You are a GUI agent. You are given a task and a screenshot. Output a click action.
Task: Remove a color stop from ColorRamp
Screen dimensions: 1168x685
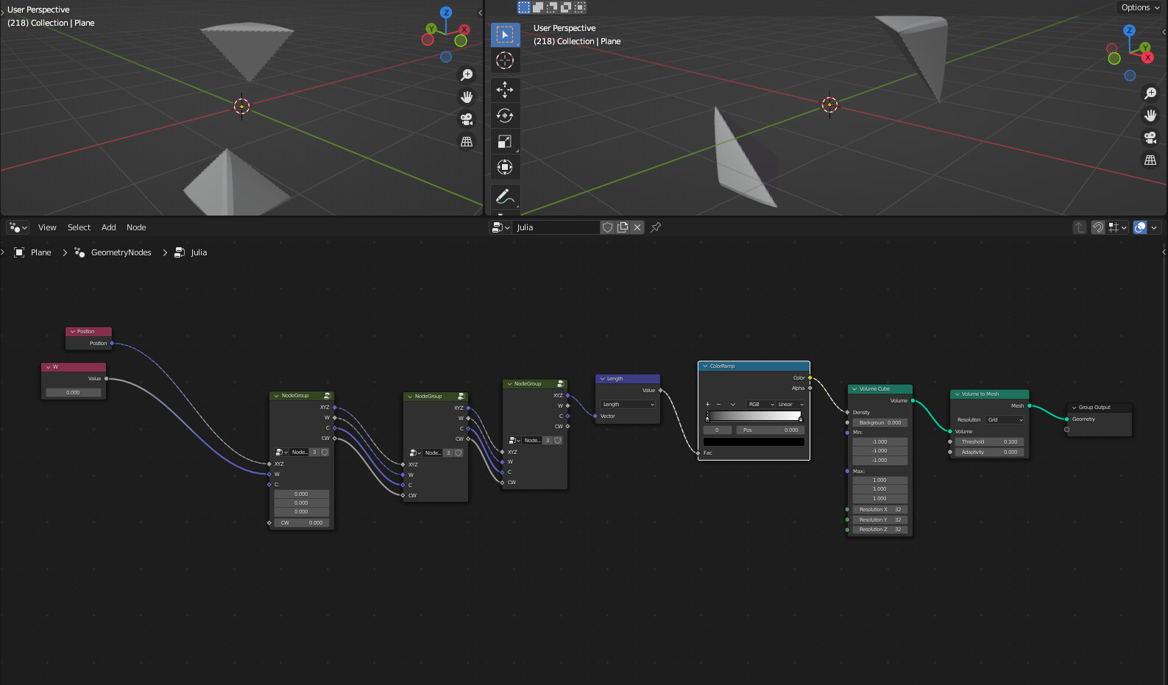pos(719,404)
